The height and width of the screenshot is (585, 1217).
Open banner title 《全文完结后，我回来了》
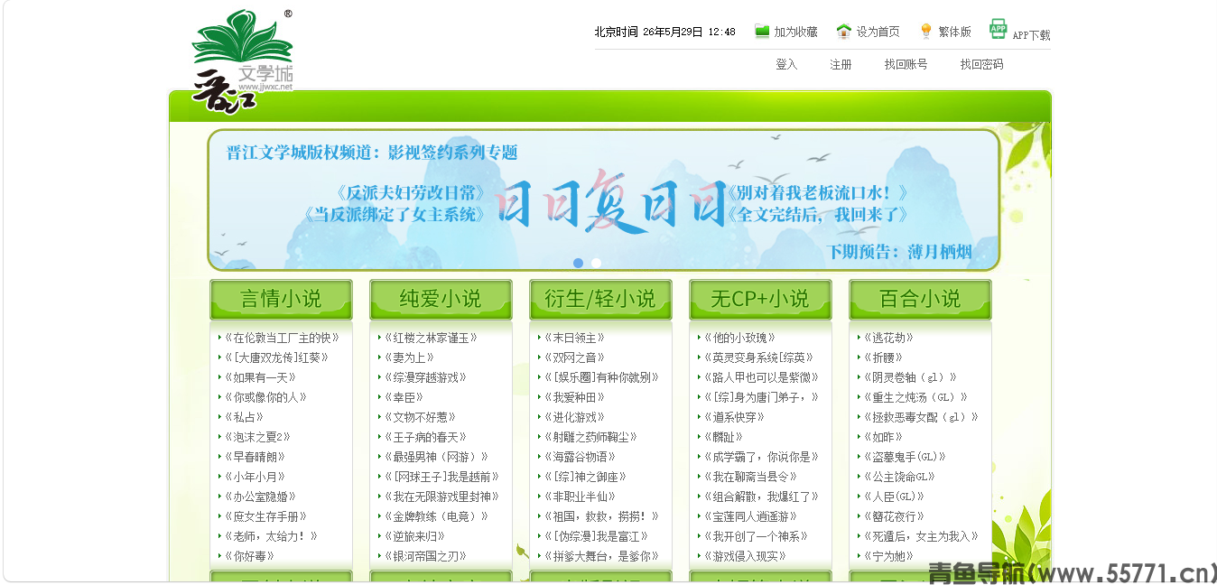(x=818, y=215)
